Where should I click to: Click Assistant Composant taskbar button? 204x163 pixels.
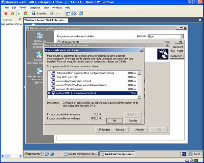coord(117,154)
